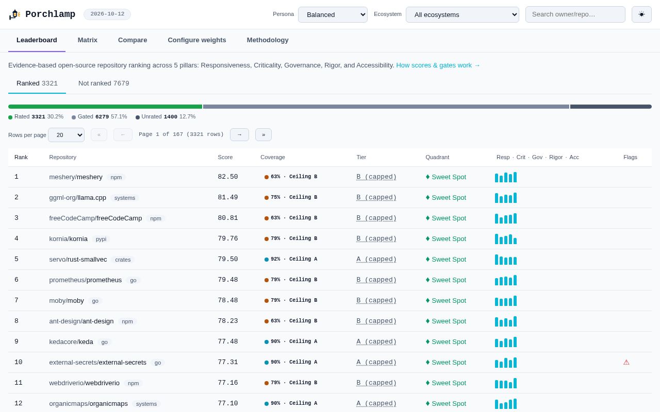This screenshot has width=660, height=412.
Task: Open How scores & gates work link
Action: 438,65
